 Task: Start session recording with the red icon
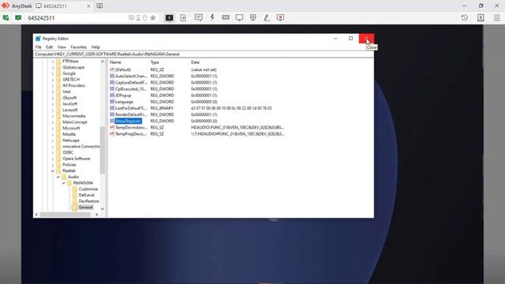coord(281,17)
